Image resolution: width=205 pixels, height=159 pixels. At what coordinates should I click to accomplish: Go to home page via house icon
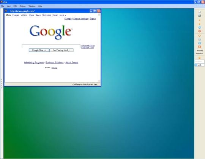pos(200,36)
